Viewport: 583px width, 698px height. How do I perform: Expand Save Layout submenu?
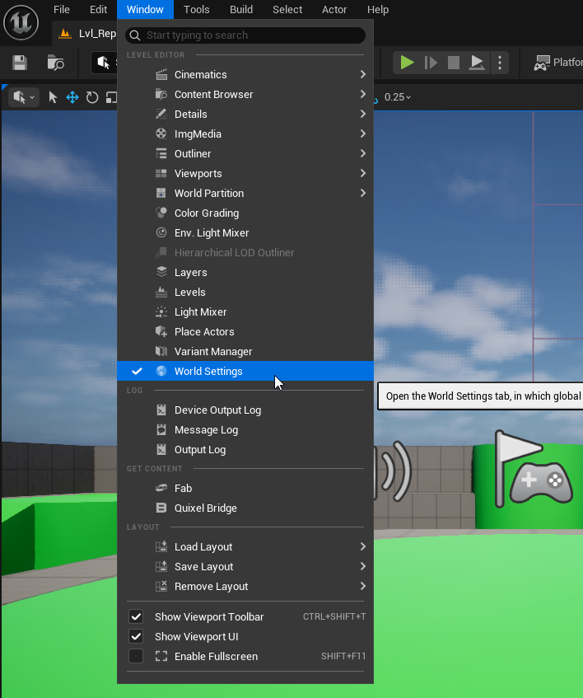(245, 566)
